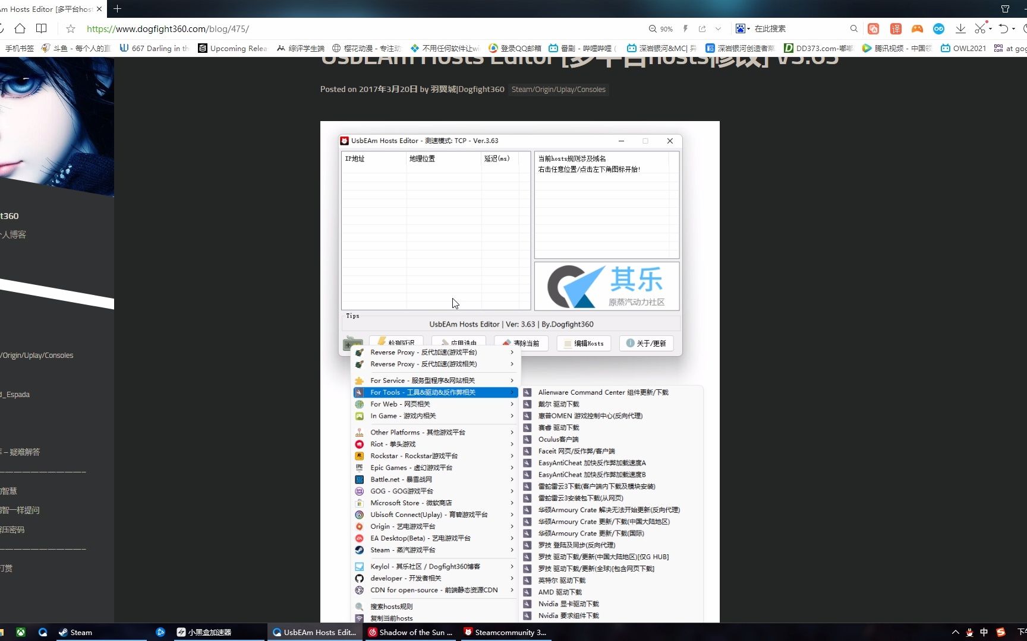Screen dimensions: 1027x641
Task: Click the undo closed tab icon
Action: [1004, 28]
